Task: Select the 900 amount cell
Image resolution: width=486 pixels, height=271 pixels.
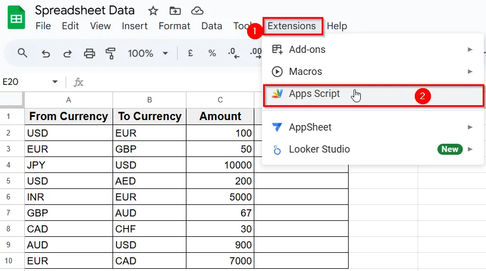Action: (220, 245)
